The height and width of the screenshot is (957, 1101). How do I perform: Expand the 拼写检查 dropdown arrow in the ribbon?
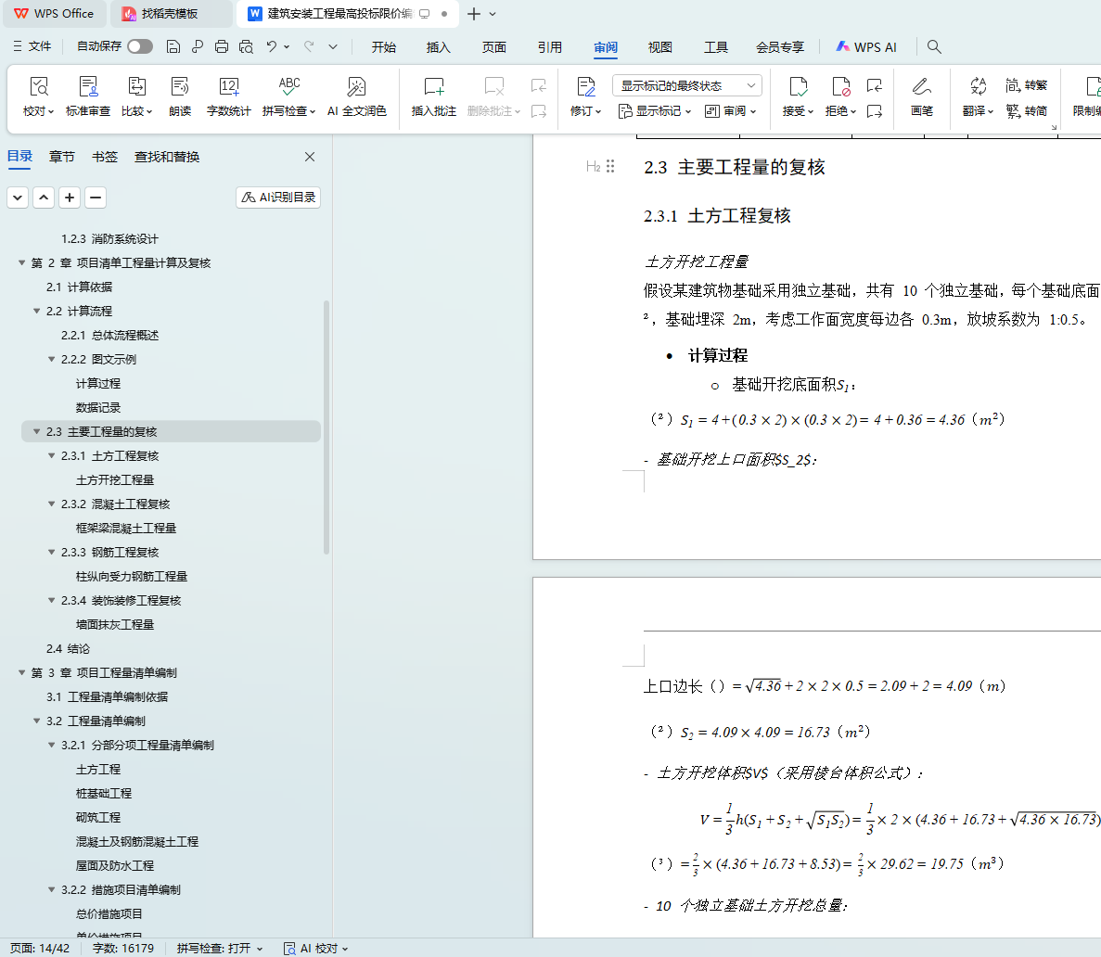[x=313, y=112]
